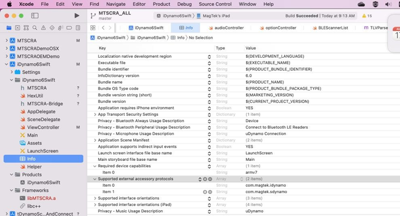This screenshot has height=216, width=400.
Task: Collapse the Frameworks group
Action: coord(12,191)
